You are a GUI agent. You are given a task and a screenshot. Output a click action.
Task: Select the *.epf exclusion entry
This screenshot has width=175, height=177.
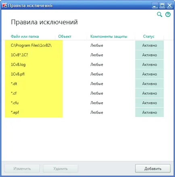pos(85,112)
